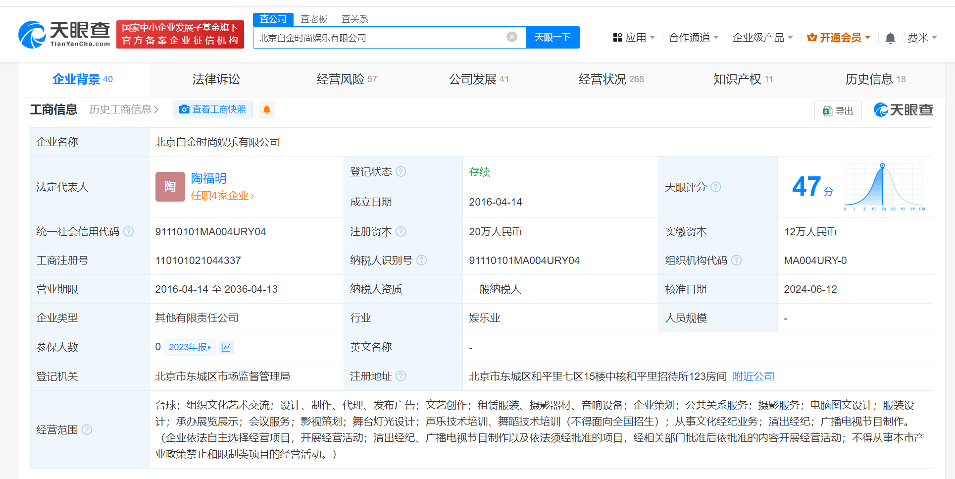Screen dimensions: 955x479
Task: Open the insured-count trend chart icon
Action: pos(226,347)
